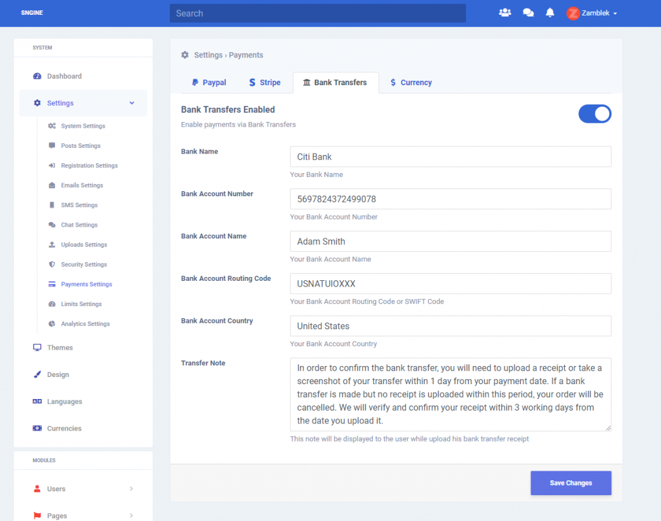The height and width of the screenshot is (521, 661).
Task: Open Analytics Settings link
Action: (x=85, y=323)
